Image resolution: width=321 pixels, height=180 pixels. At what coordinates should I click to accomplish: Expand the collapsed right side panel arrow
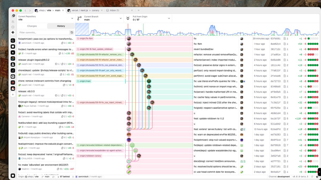pyautogui.click(x=319, y=172)
